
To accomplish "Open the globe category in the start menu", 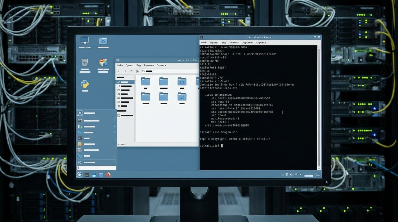I will 80,132.
